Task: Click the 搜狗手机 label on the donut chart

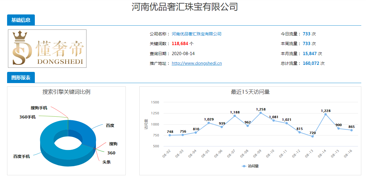Action: tap(39, 108)
